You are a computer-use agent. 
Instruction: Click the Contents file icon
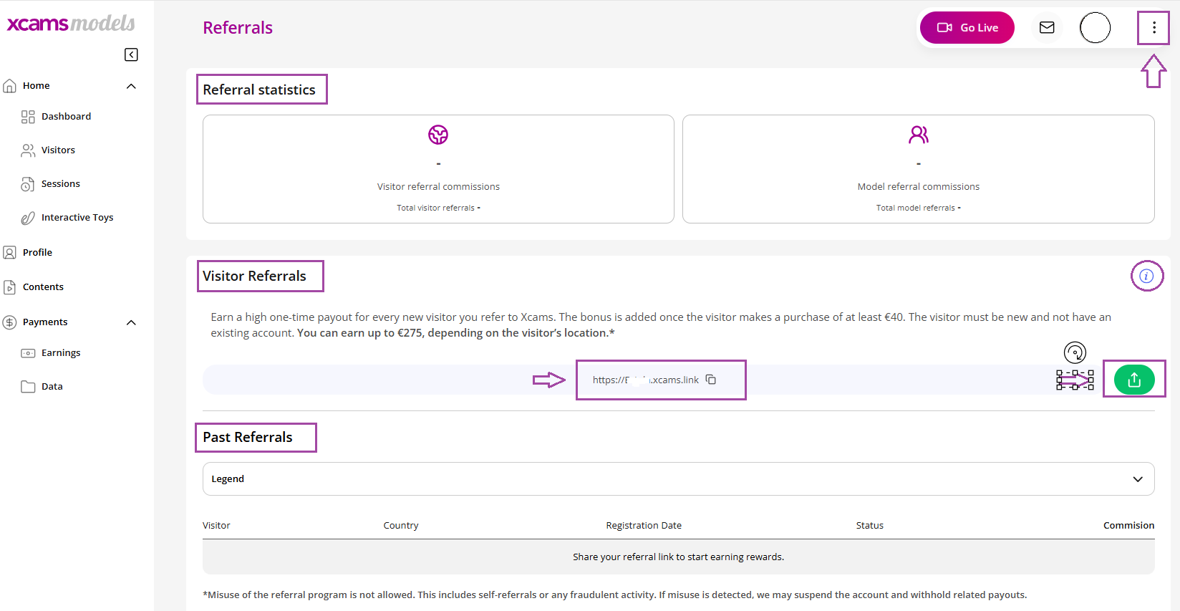click(x=9, y=287)
